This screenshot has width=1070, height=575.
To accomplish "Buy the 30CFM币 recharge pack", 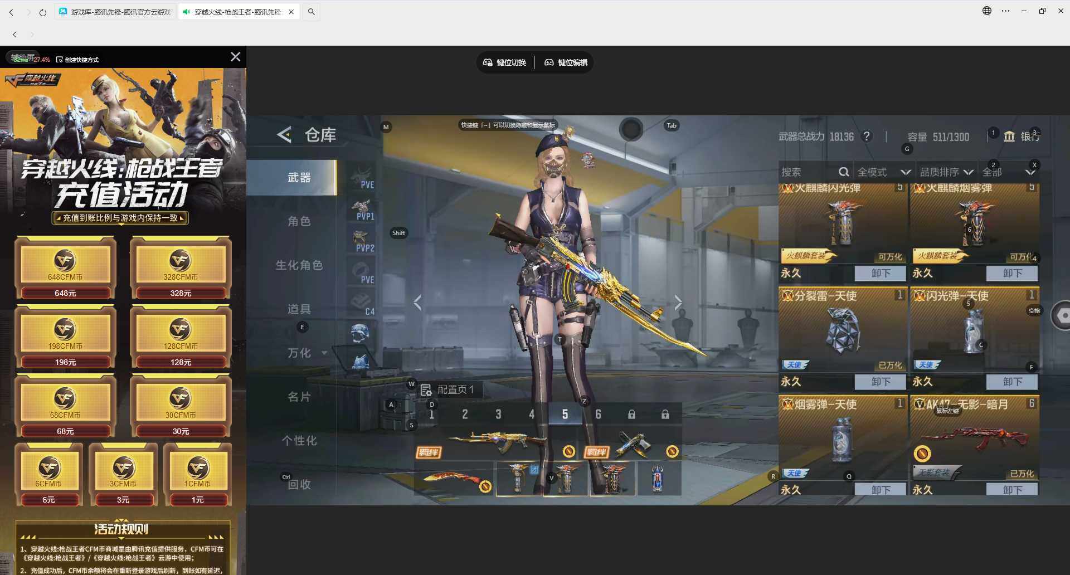I will (181, 406).
